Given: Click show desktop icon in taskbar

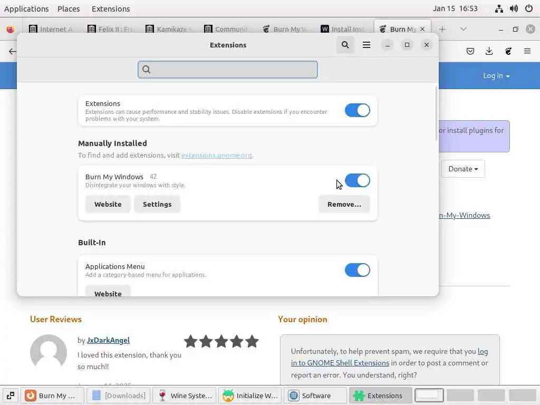Looking at the screenshot, I should (x=11, y=396).
